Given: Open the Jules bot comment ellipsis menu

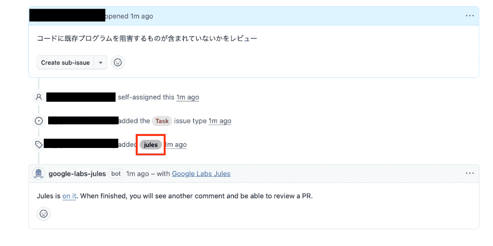Looking at the screenshot, I should click(470, 173).
